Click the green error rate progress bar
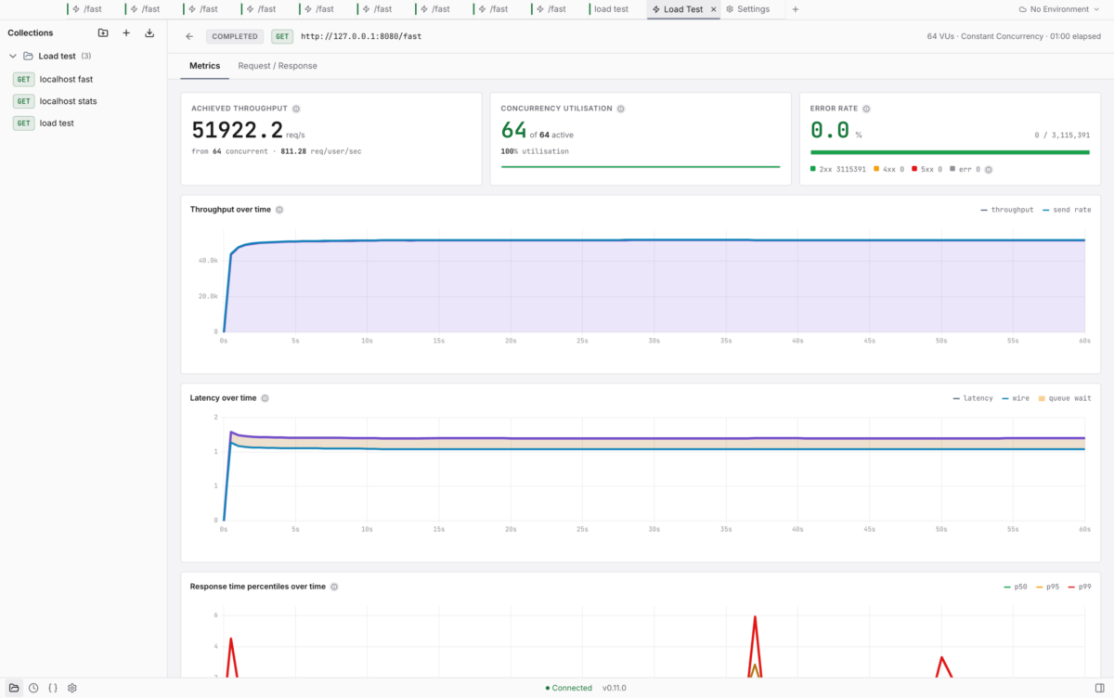Image resolution: width=1114 pixels, height=698 pixels. (x=950, y=152)
